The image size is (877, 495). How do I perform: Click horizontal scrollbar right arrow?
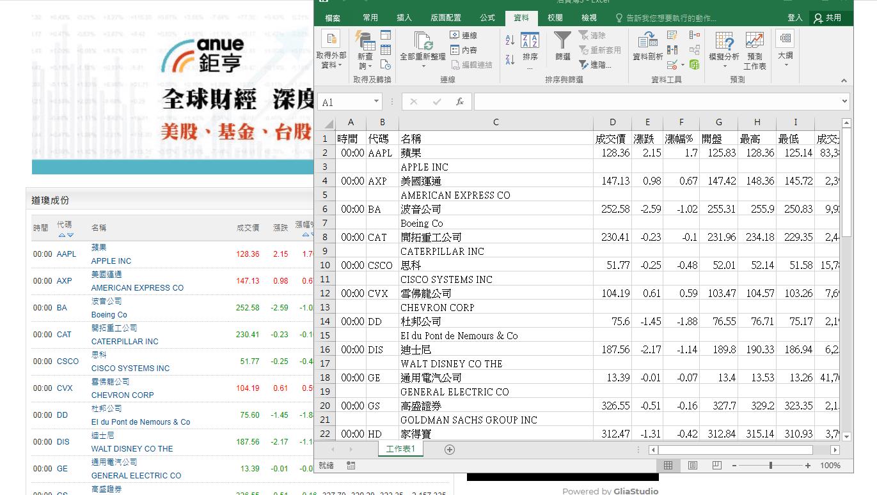(834, 450)
